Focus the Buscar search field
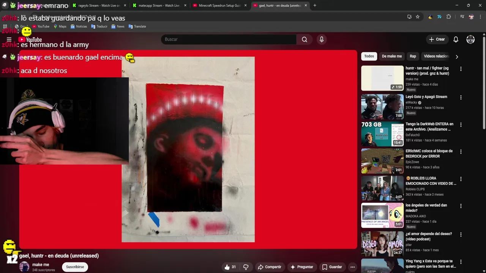The image size is (486, 273). click(229, 39)
